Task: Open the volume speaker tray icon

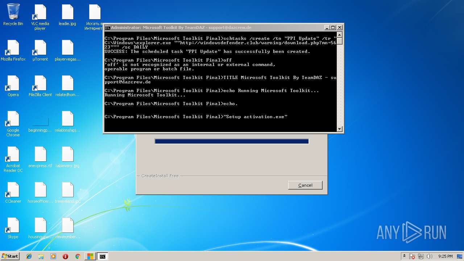Action: (x=430, y=256)
